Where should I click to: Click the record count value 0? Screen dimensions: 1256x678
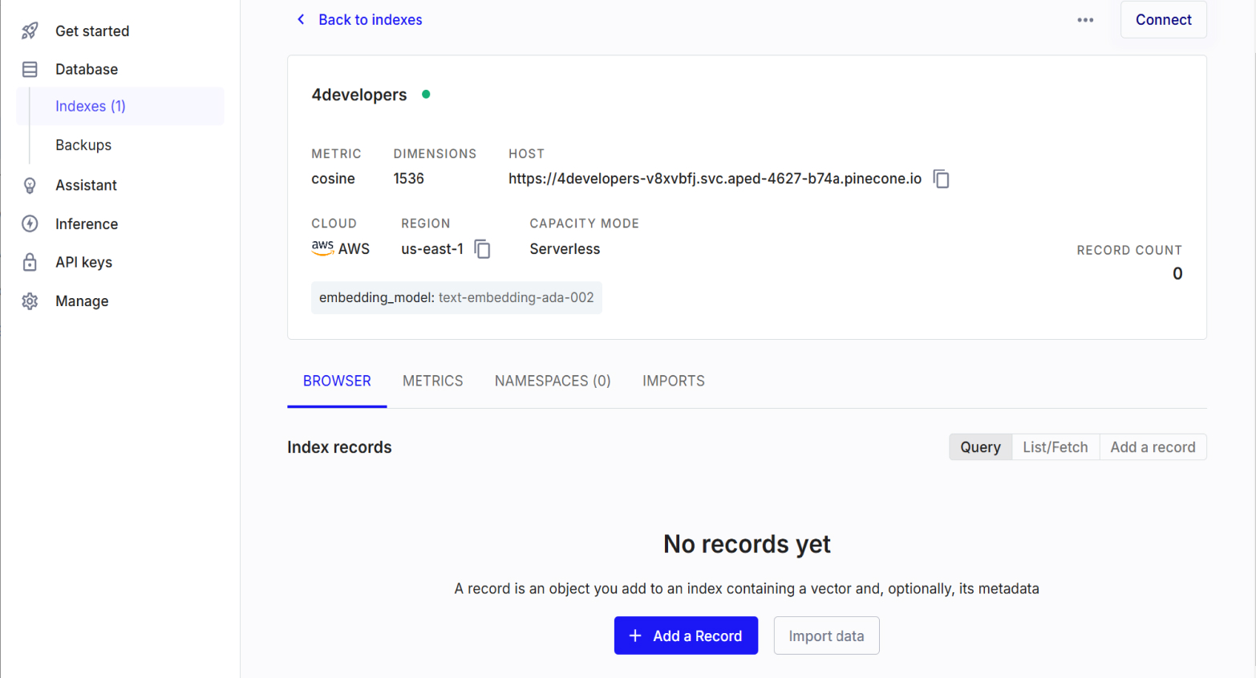pos(1177,273)
